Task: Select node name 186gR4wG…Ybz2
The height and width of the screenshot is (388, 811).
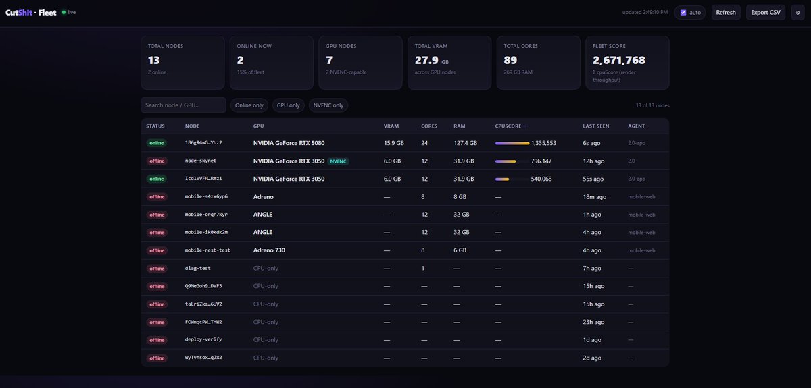Action: 203,143
